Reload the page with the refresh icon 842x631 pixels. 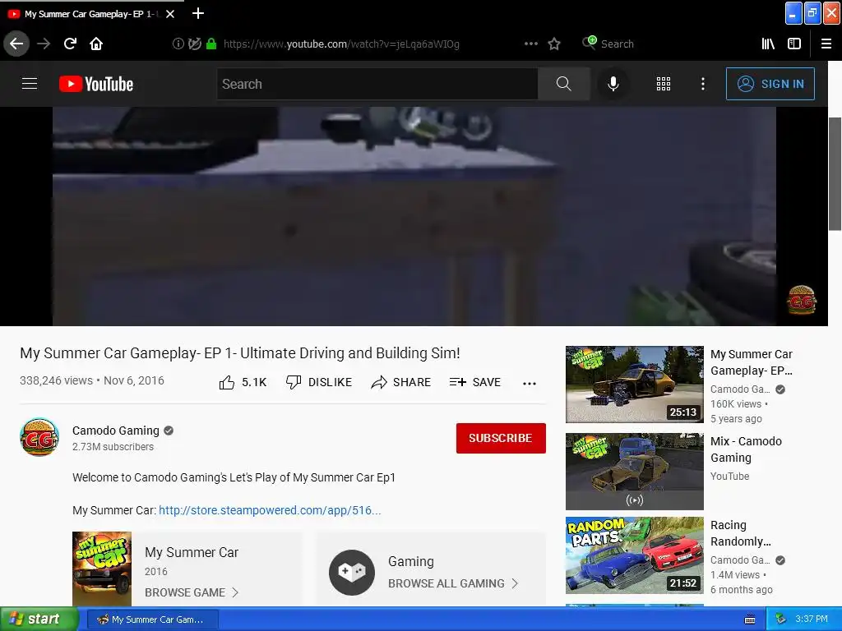pyautogui.click(x=70, y=44)
